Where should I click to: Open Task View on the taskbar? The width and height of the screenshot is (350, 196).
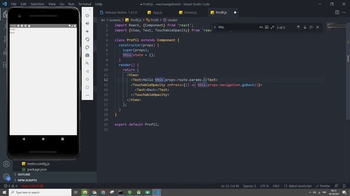pos(75,192)
